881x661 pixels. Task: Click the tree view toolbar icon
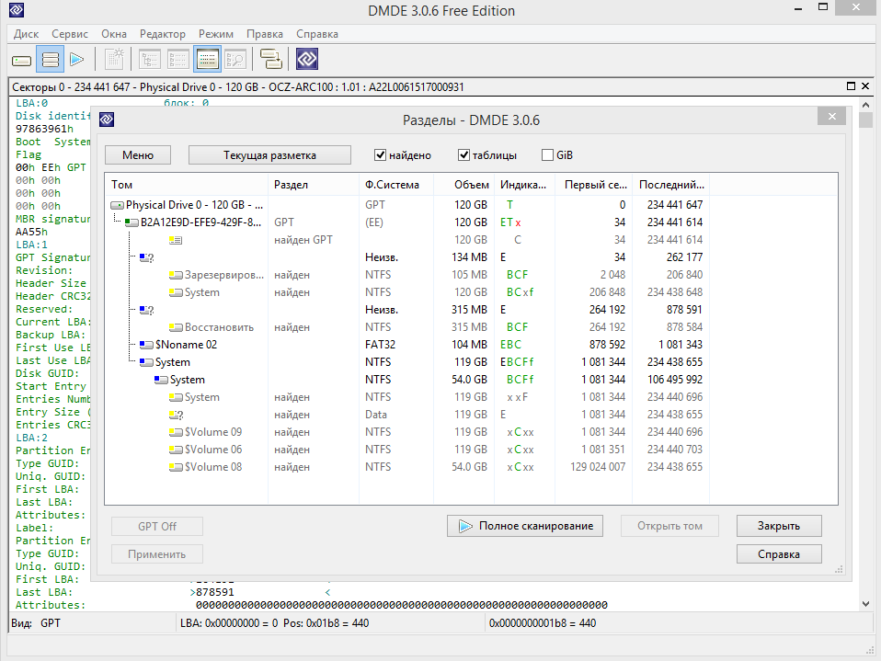tap(149, 60)
